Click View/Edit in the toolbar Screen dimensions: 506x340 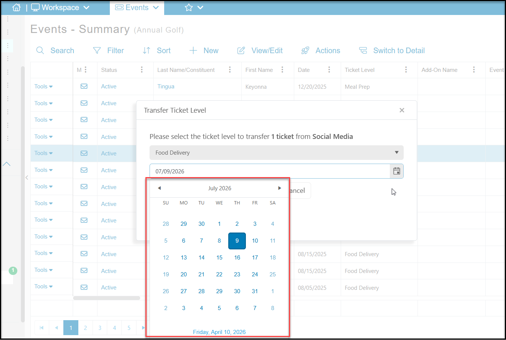tap(260, 51)
